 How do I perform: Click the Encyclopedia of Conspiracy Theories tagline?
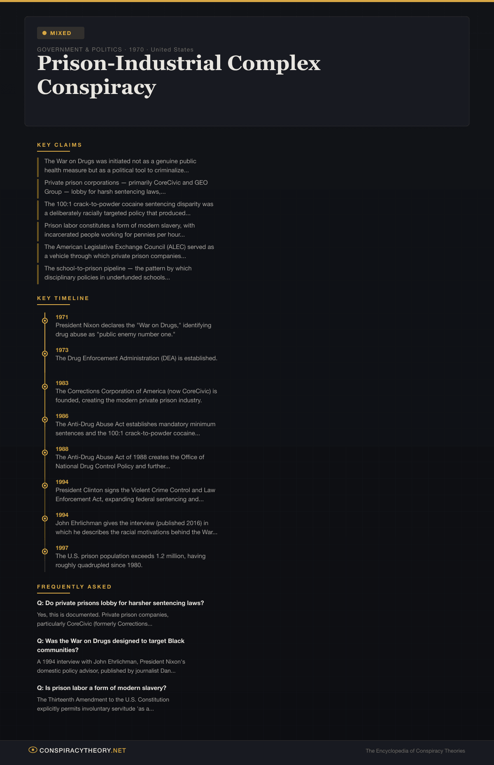click(x=415, y=751)
